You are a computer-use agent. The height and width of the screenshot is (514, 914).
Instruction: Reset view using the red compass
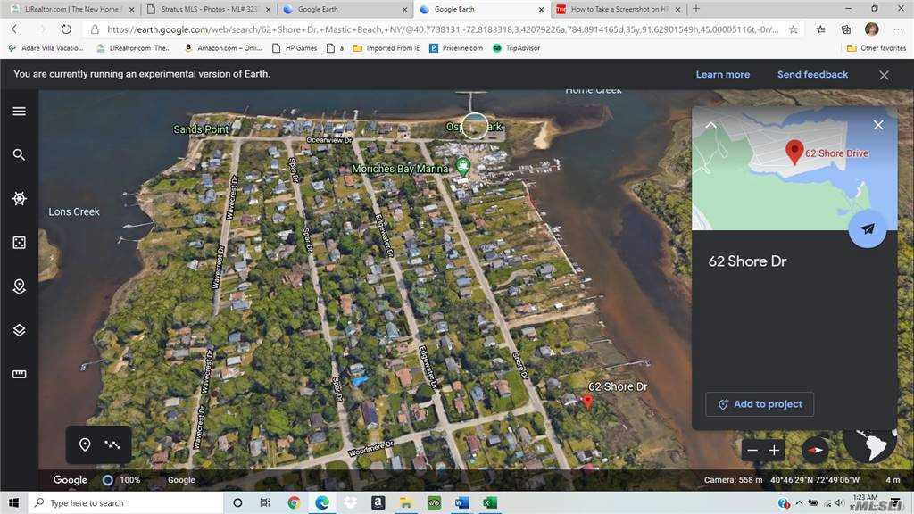[814, 450]
